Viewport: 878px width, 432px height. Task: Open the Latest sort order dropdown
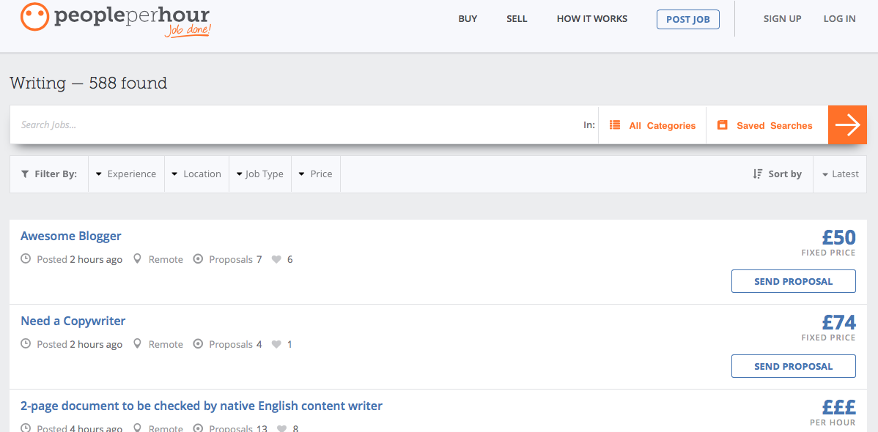tap(840, 174)
